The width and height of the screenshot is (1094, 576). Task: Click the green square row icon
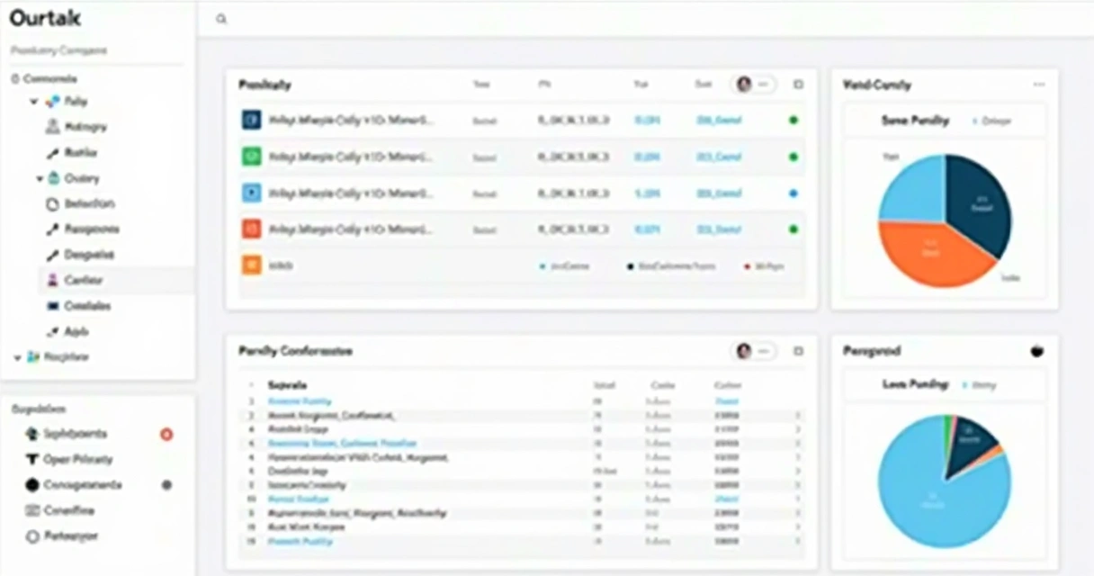point(251,157)
